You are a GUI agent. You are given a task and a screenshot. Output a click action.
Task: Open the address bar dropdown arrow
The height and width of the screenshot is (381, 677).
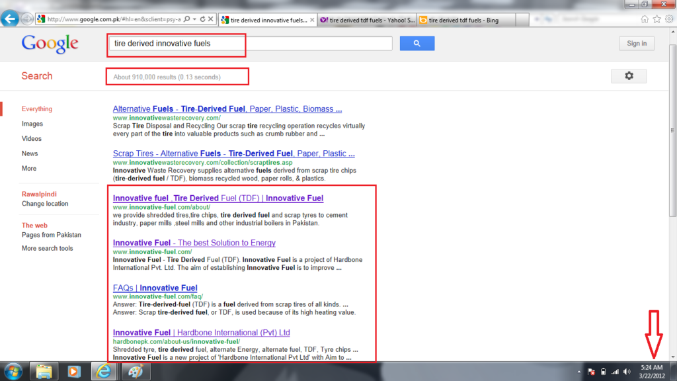pos(195,19)
